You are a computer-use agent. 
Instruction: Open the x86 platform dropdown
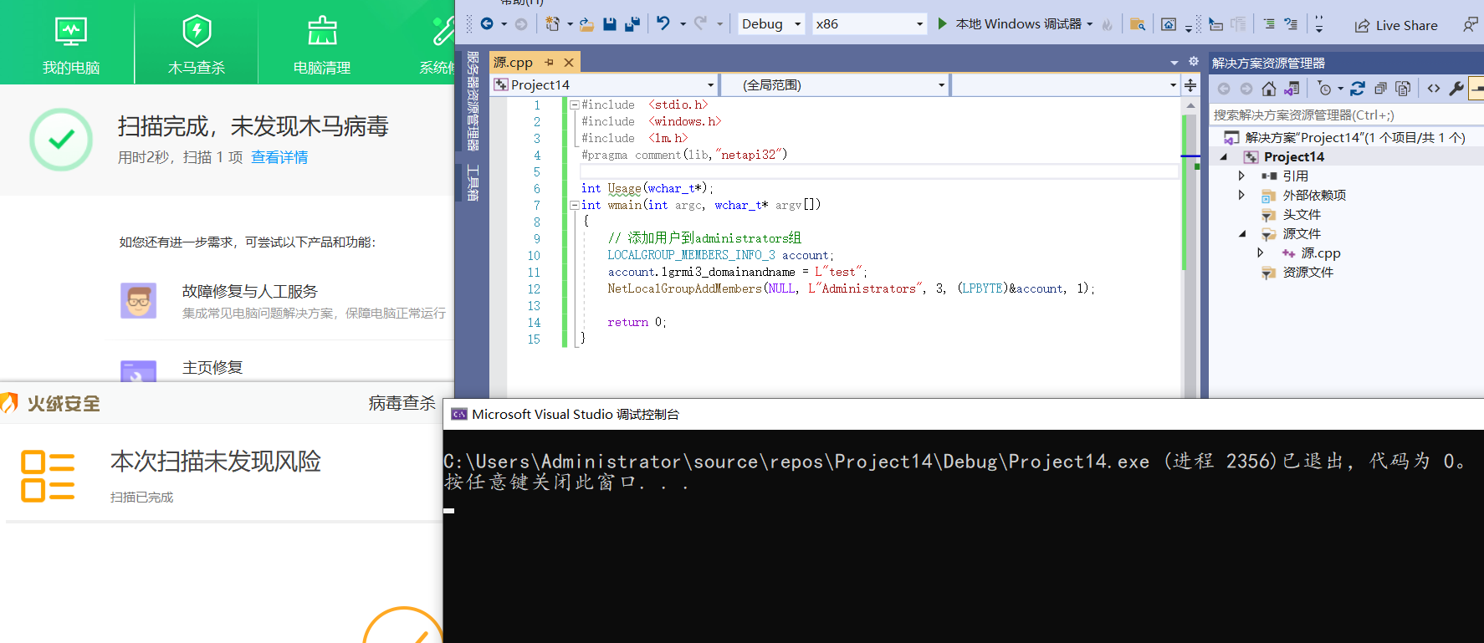tap(869, 24)
